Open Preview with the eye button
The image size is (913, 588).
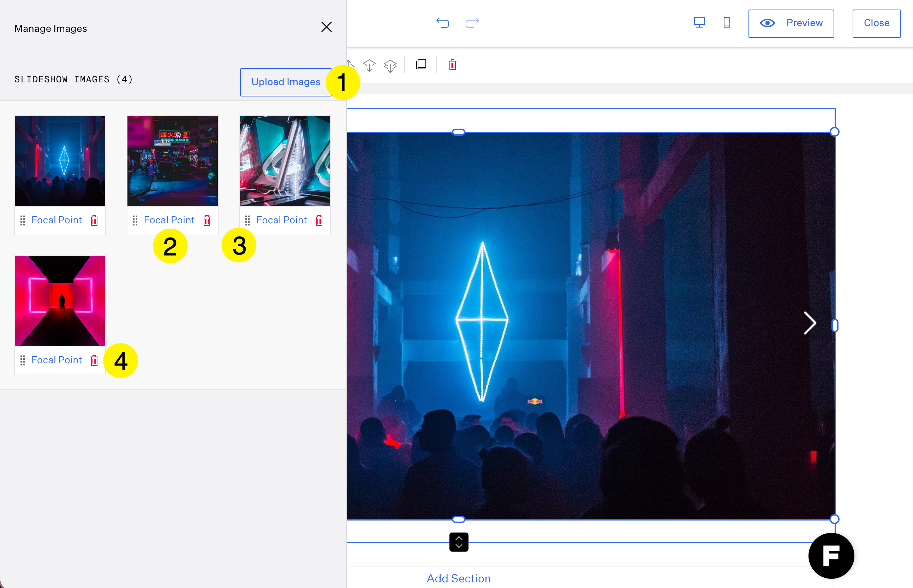click(791, 23)
